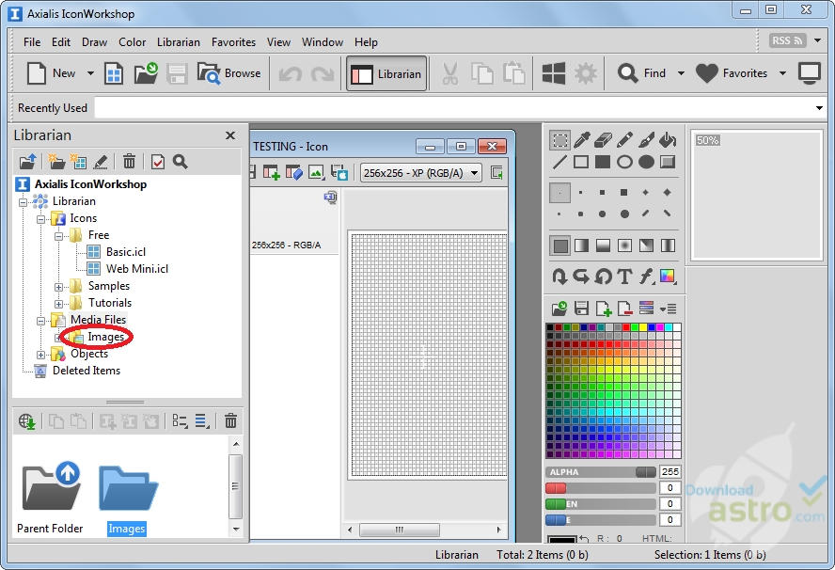Open the 256x256 - XP (RGB/A) format dropdown
The width and height of the screenshot is (835, 570).
pos(475,173)
